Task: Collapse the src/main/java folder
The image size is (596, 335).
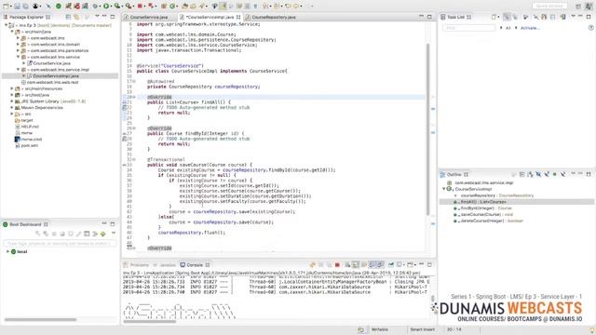Action: [x=12, y=32]
